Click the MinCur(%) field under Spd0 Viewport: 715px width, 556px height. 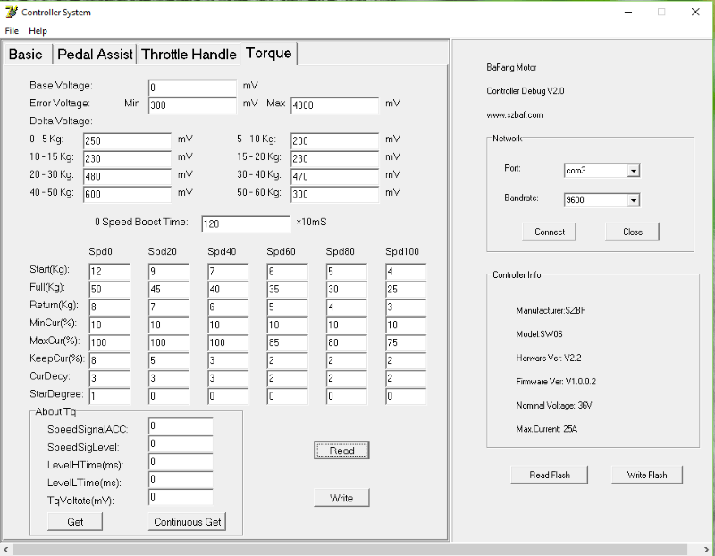109,324
